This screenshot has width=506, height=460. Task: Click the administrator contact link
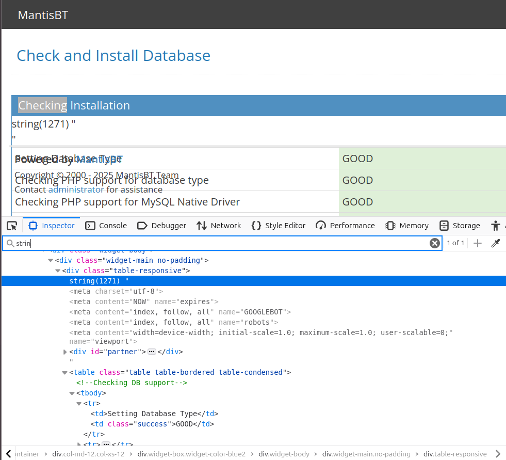point(76,189)
